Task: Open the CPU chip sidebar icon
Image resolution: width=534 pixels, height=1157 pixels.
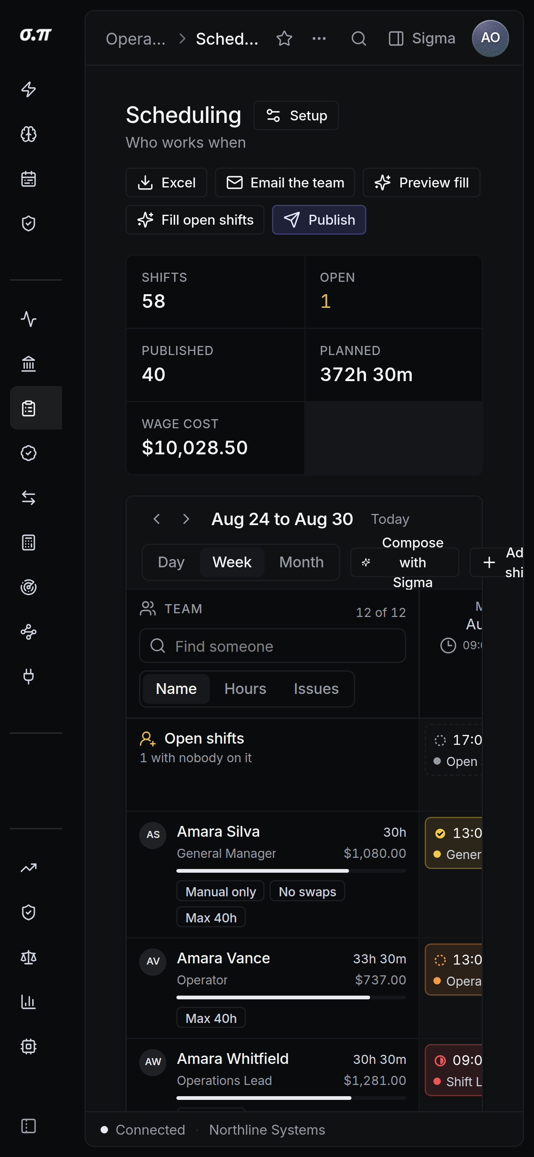Action: [x=29, y=1047]
